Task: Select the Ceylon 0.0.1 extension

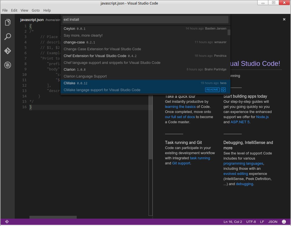Action: click(145, 32)
